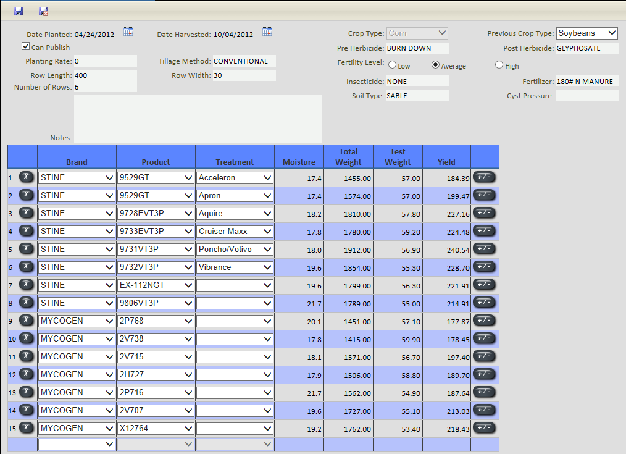Click the Pre Herbicide field
This screenshot has width=626, height=454.
(x=417, y=48)
